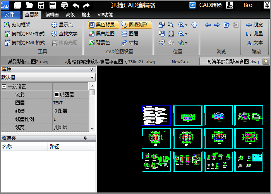Open the CAD转换 converter
The image size is (271, 194).
pyautogui.click(x=205, y=5)
